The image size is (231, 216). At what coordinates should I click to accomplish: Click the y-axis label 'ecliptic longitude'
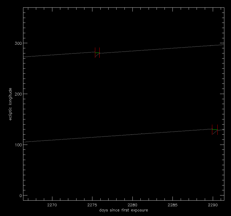[10, 104]
